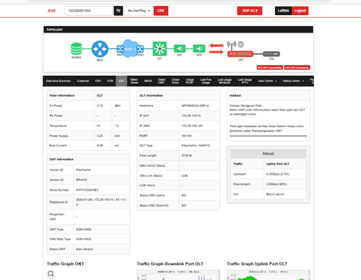The height and width of the screenshot is (280, 361).
Task: Click the Reload button in traffic panel
Action: [x=268, y=154]
